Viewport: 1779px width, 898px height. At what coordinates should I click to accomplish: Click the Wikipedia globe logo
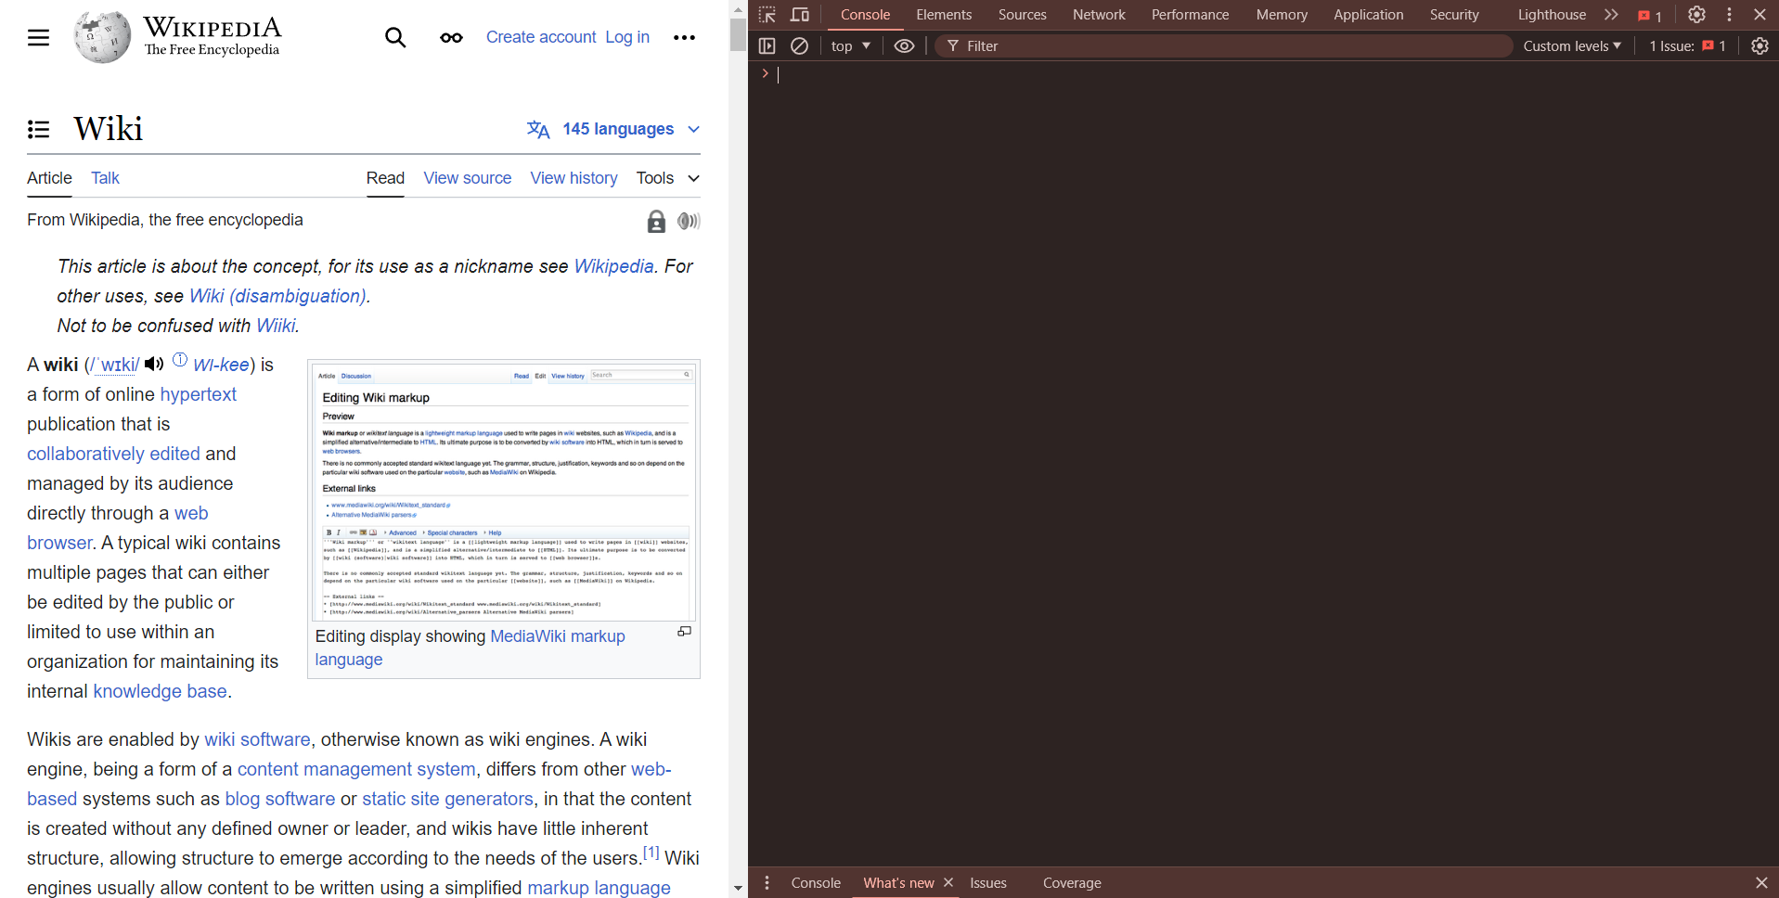102,37
